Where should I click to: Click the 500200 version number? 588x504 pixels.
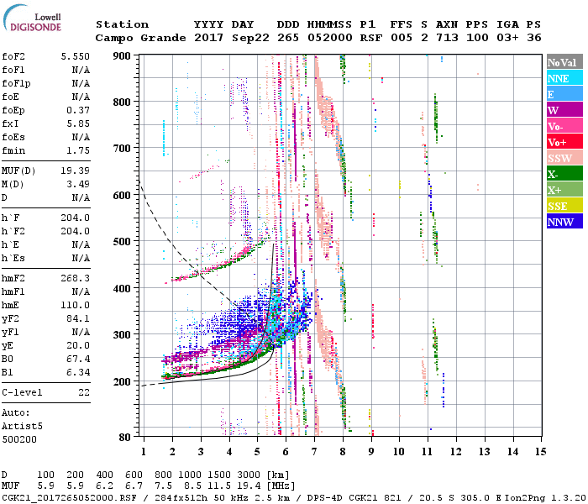click(x=19, y=439)
